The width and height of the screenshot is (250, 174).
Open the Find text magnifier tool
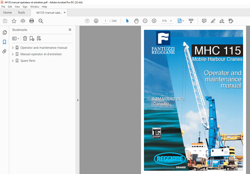point(41,21)
